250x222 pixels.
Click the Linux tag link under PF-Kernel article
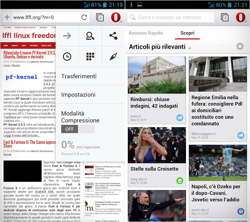coord(7,65)
